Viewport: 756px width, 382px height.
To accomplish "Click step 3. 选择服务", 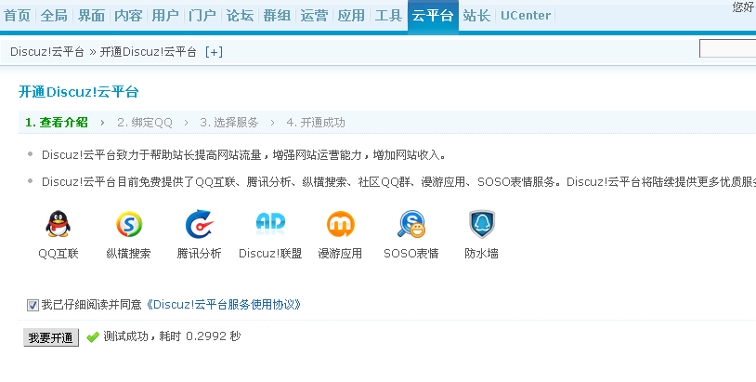I will pos(229,123).
